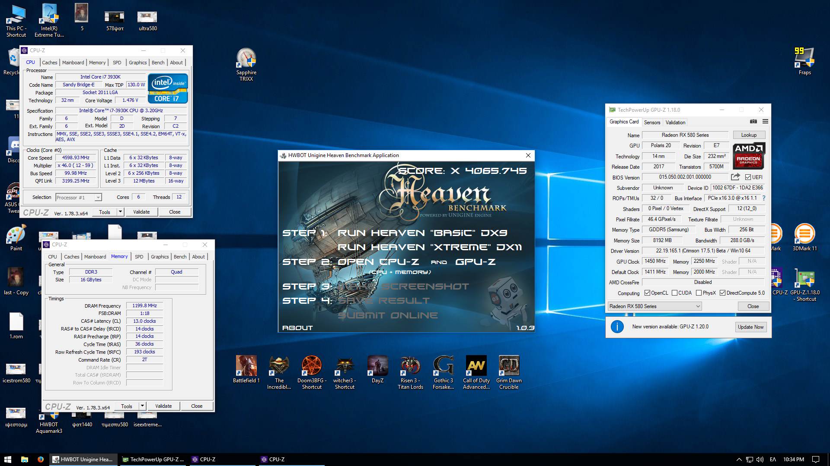
Task: Click Update Now button in GPU-Z
Action: pos(750,327)
